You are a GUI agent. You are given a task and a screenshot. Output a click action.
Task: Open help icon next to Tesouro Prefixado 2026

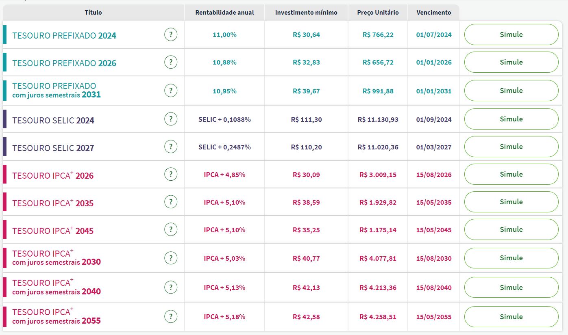click(x=171, y=63)
